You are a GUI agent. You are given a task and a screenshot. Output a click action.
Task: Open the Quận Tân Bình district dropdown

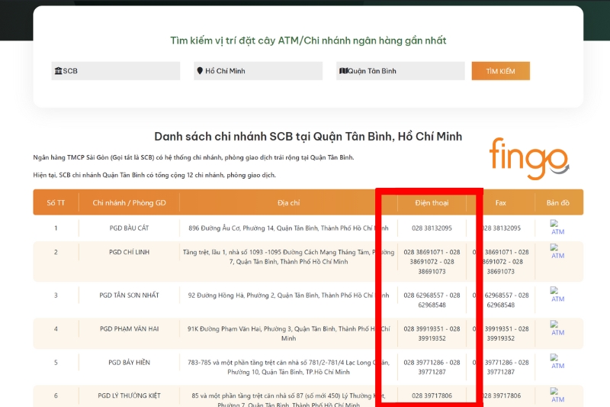[400, 71]
